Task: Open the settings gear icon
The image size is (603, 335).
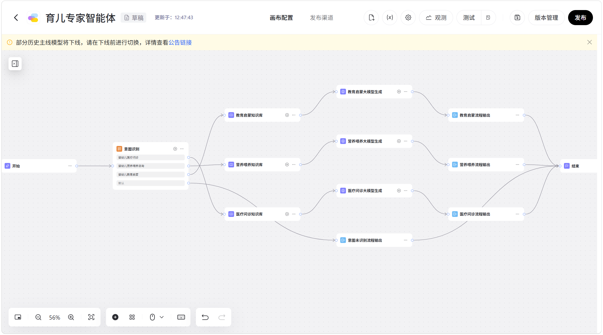Action: pos(408,18)
